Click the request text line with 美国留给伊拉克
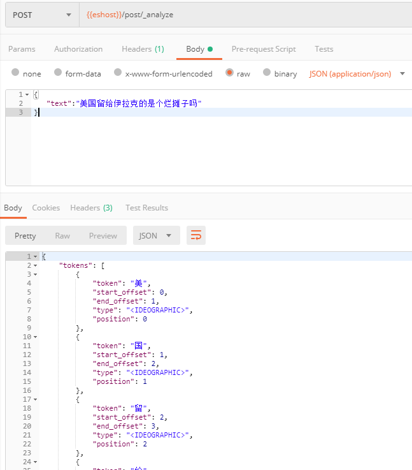The height and width of the screenshot is (470, 412). (x=124, y=103)
